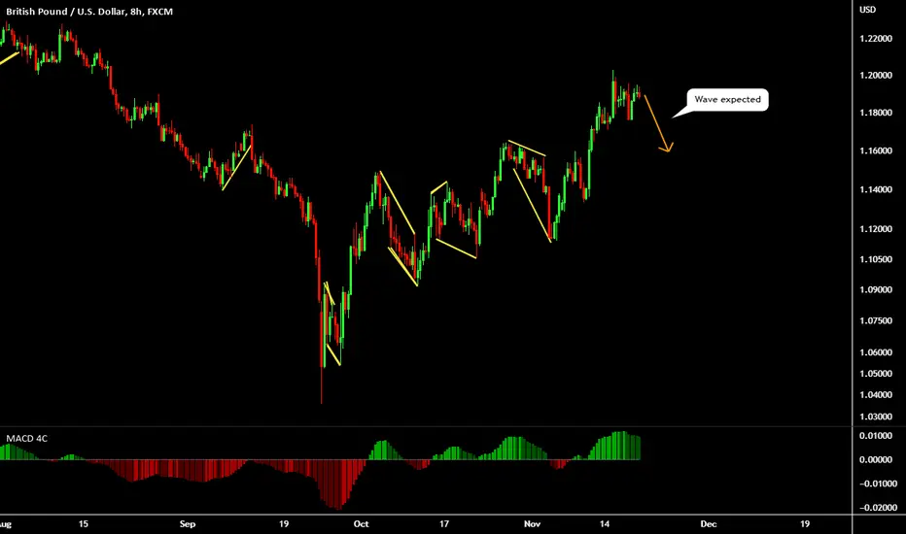Click the 1.20000 price level on the axis
906x534 pixels.
875,76
